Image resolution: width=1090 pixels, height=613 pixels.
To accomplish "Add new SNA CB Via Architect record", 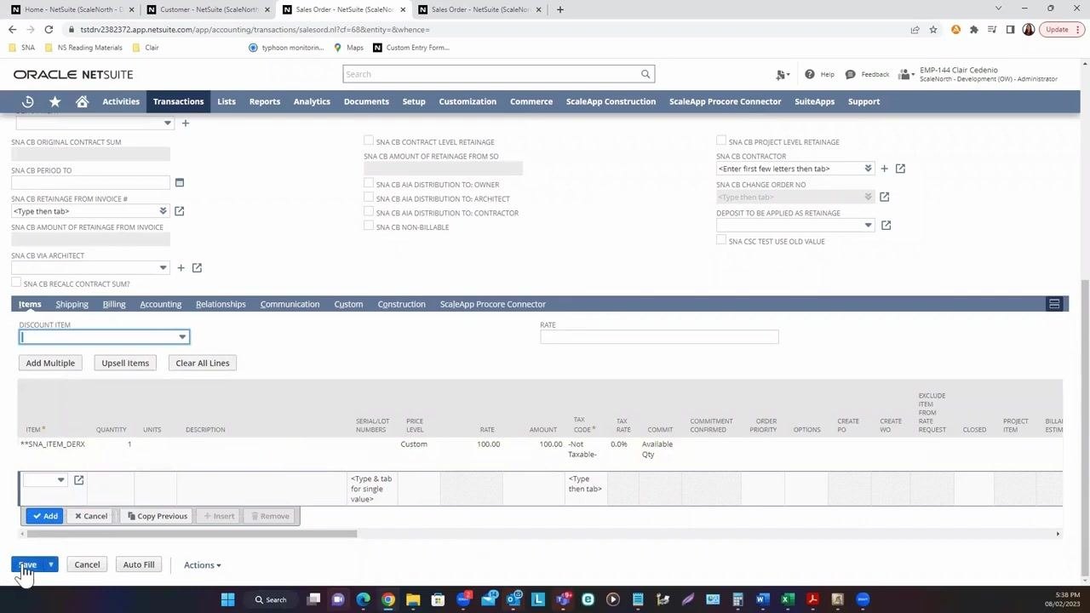I will coord(181,268).
